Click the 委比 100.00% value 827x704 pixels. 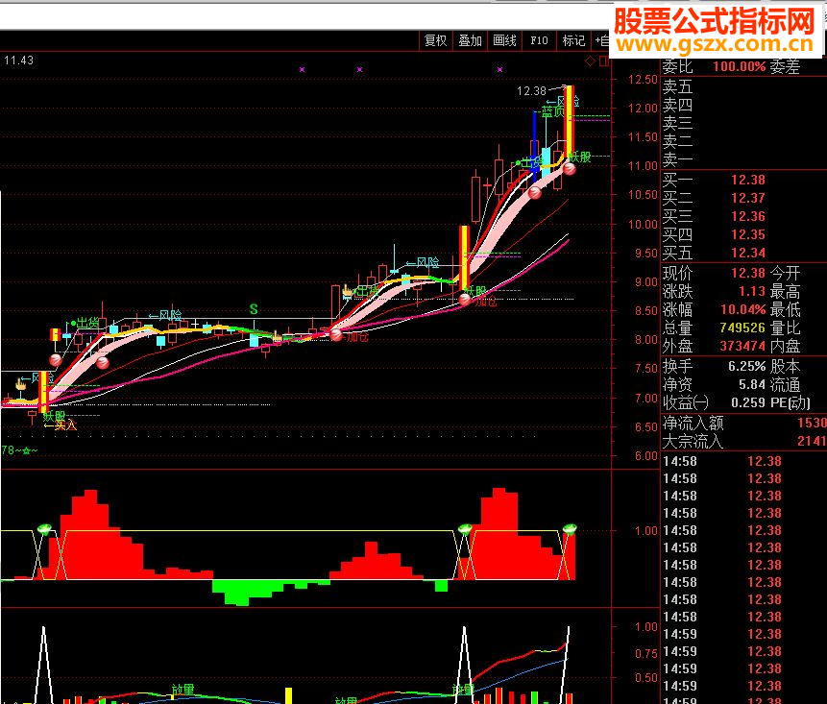740,67
